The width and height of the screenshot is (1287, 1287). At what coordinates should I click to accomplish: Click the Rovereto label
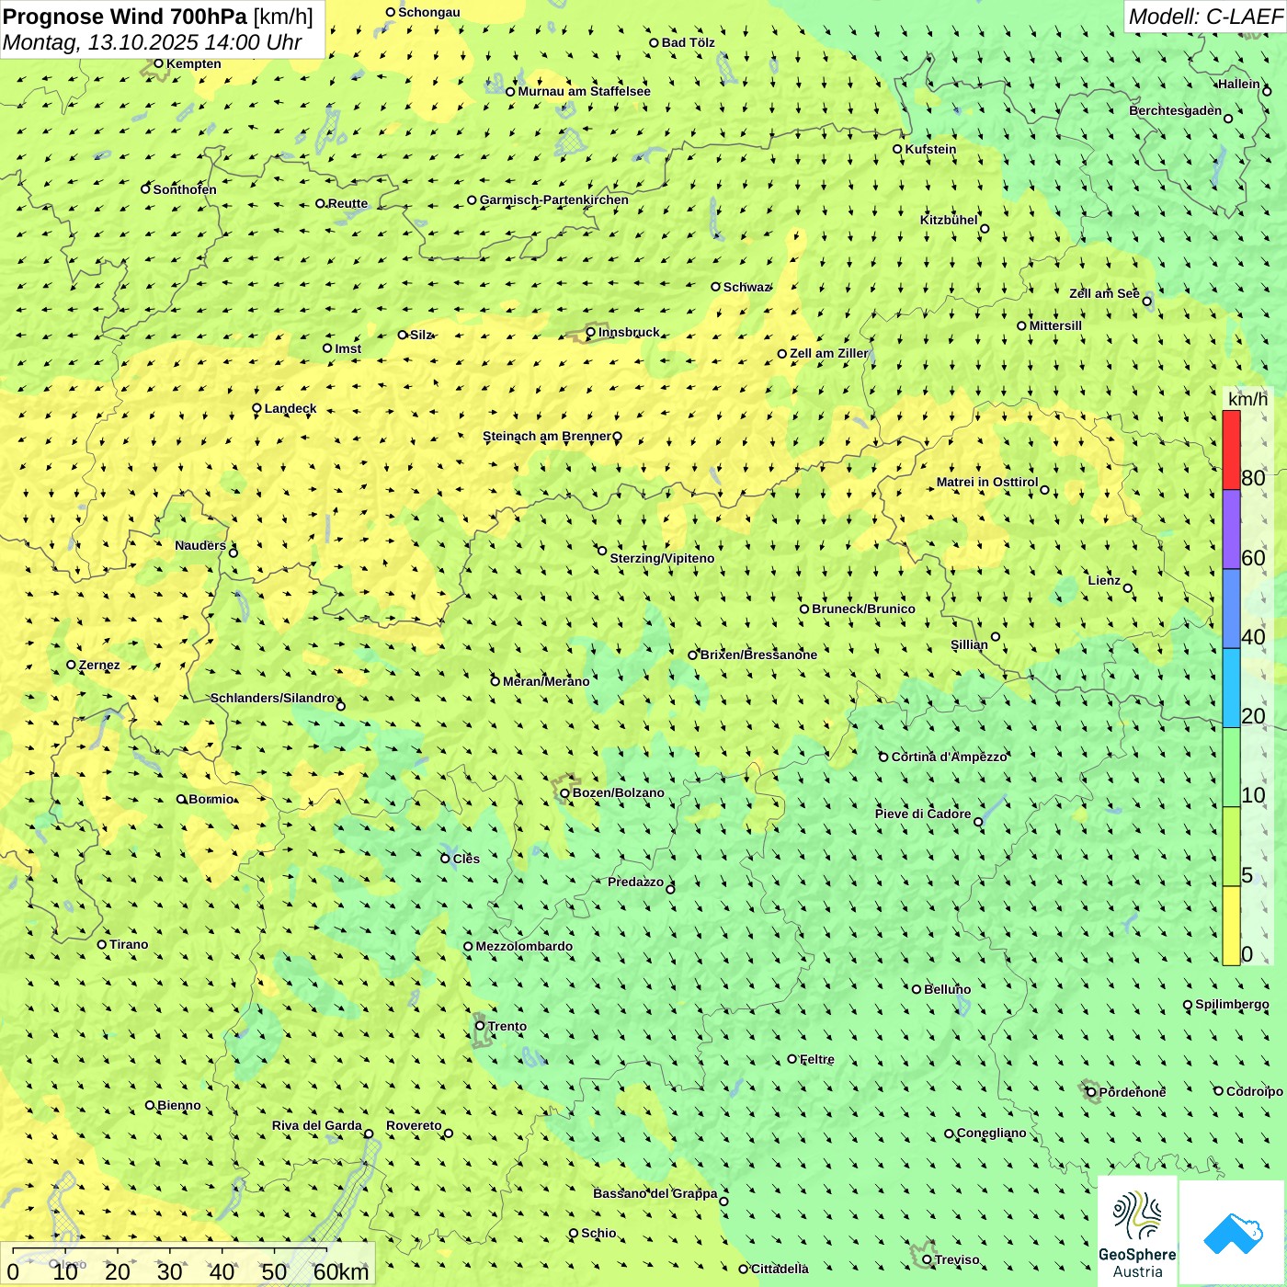click(x=414, y=1125)
